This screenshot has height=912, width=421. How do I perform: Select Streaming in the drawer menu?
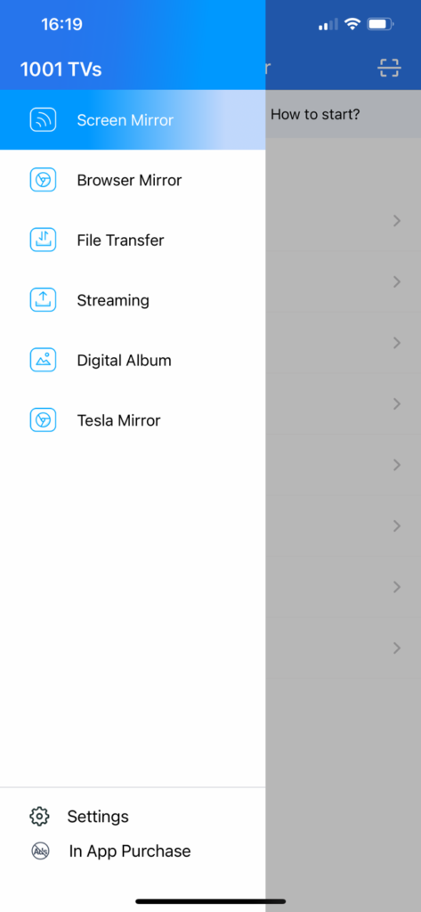pyautogui.click(x=133, y=299)
